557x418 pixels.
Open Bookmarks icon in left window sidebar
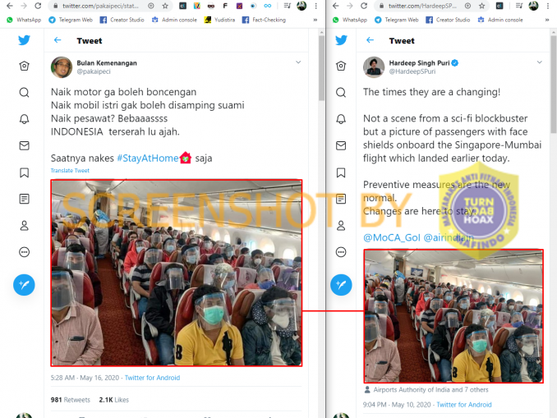tap(24, 172)
